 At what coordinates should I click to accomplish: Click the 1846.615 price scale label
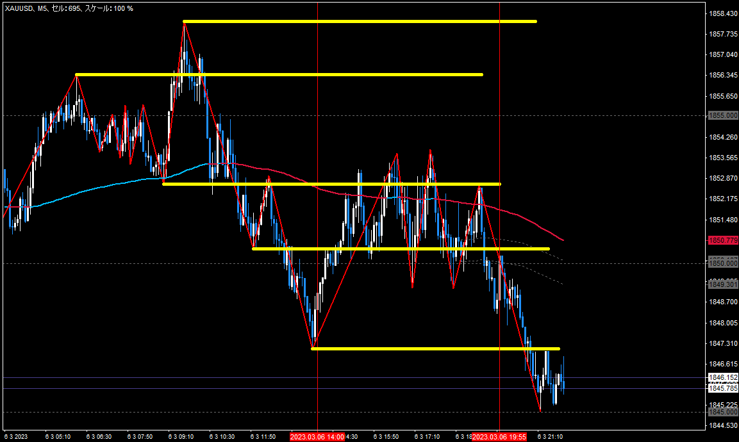(x=723, y=364)
